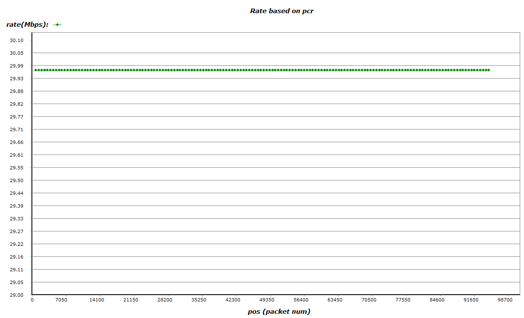
Task: Click the 7050 x-axis label
Action: click(62, 300)
